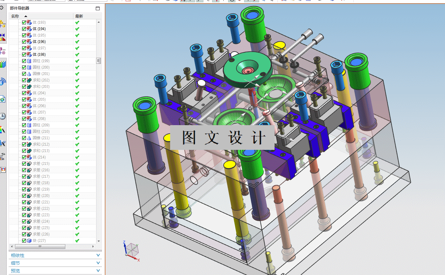Select the 求差 (226) feature label
Viewport: 445px width, 275px height.
click(x=41, y=234)
